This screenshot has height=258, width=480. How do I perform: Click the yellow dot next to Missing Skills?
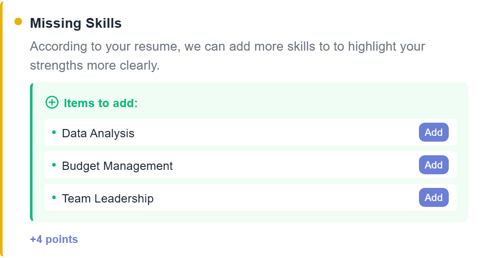pos(19,21)
